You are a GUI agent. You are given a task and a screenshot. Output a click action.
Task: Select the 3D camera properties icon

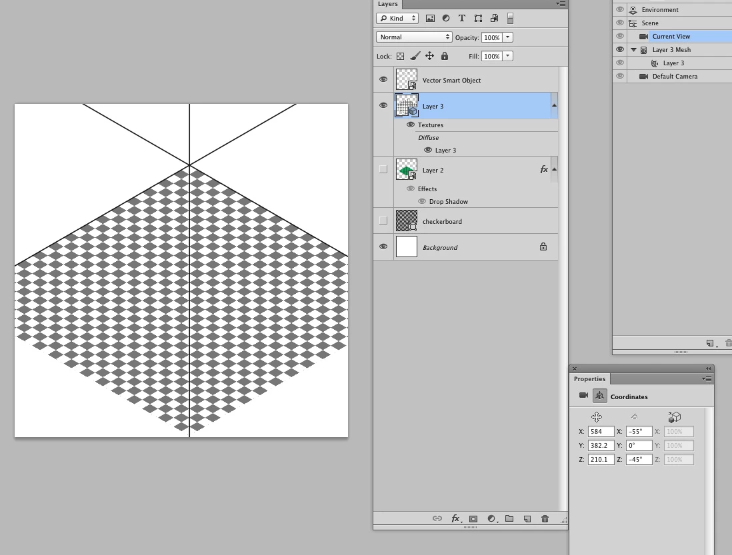[x=583, y=395]
